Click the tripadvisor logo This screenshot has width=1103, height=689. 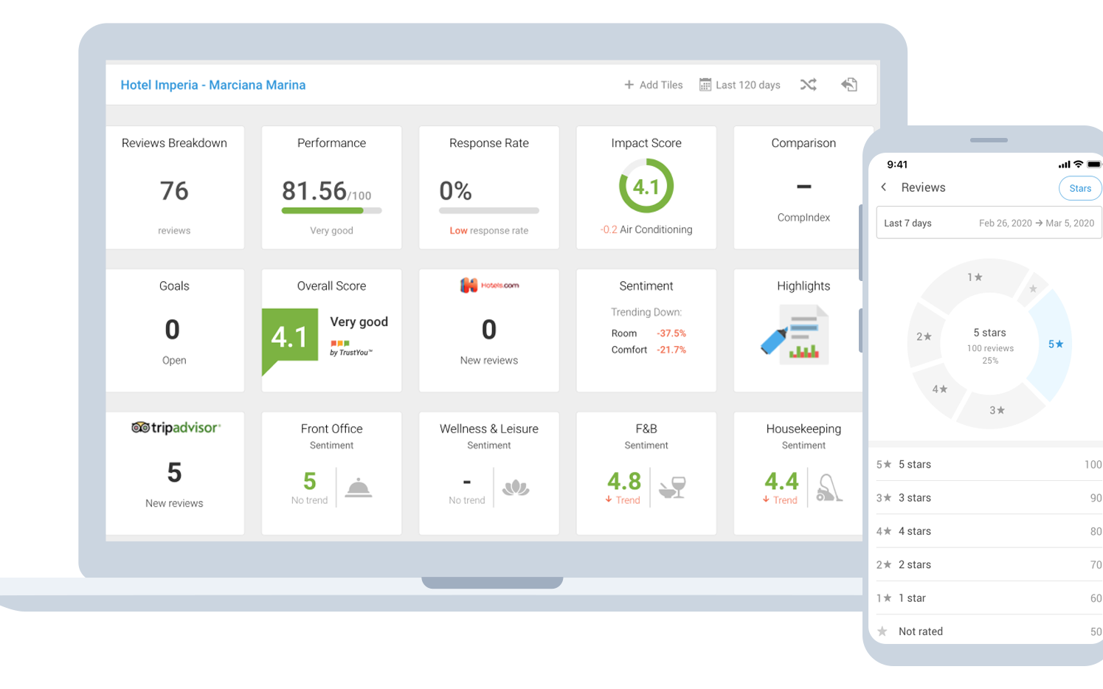(x=176, y=428)
